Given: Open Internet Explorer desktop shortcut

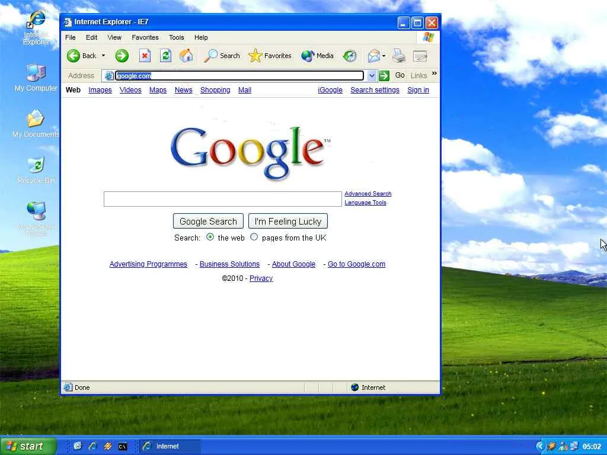Looking at the screenshot, I should pyautogui.click(x=36, y=28).
